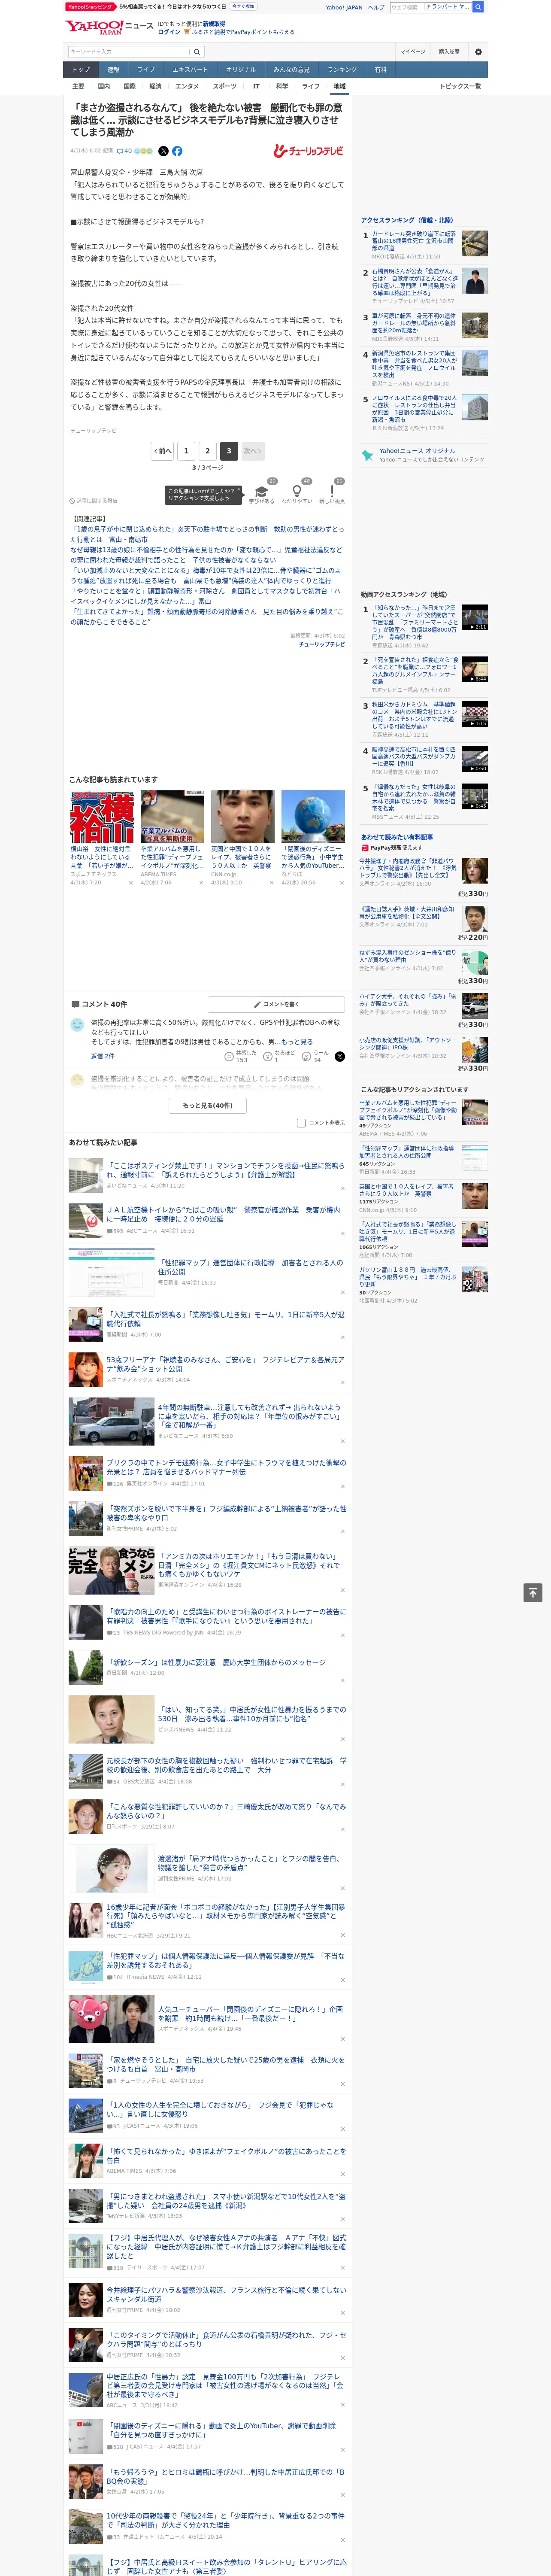Image resolution: width=551 pixels, height=2576 pixels.
Task: Go to article page 2
Action: (207, 451)
